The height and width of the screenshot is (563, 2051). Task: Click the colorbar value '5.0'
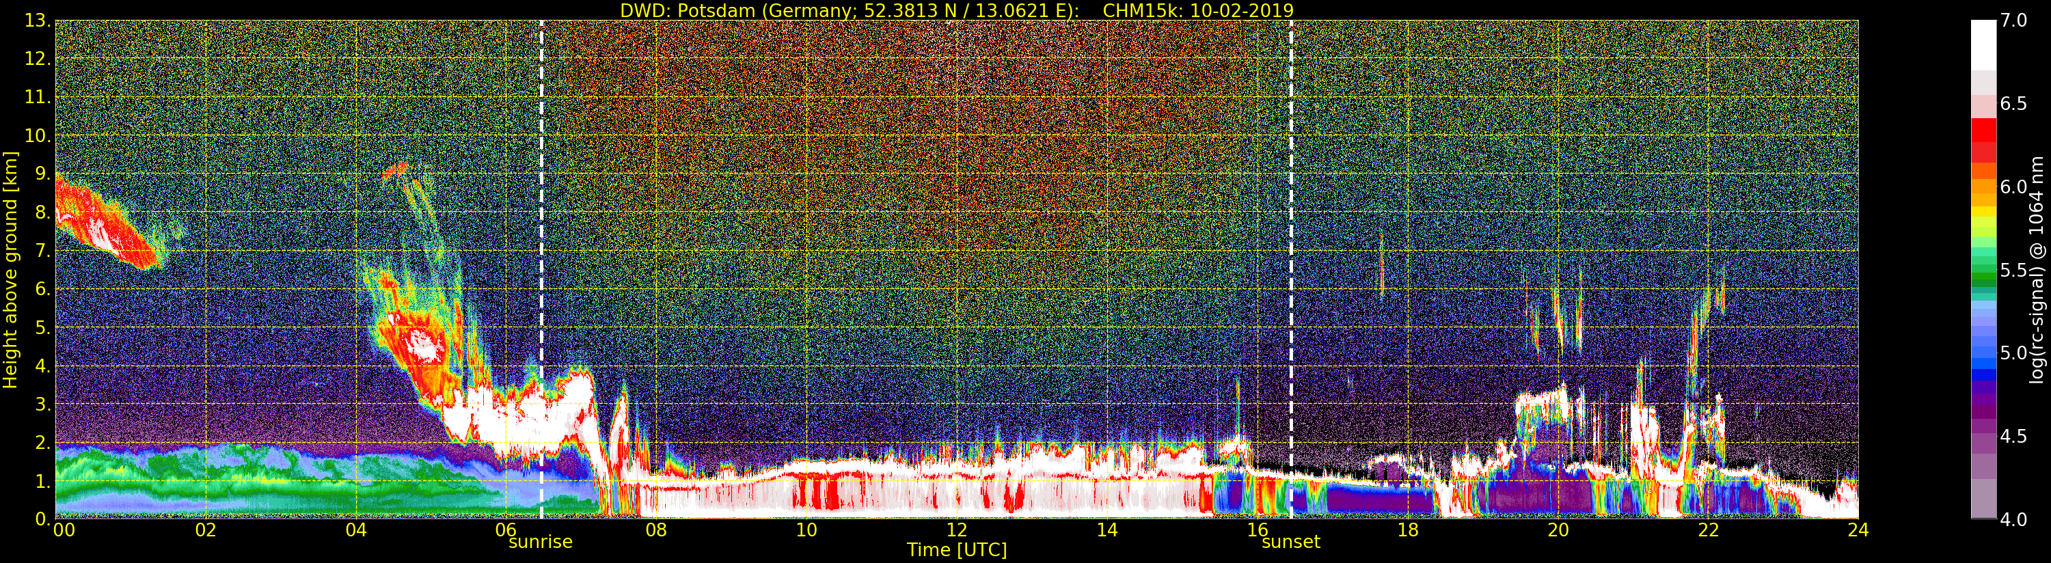pyautogui.click(x=2013, y=353)
